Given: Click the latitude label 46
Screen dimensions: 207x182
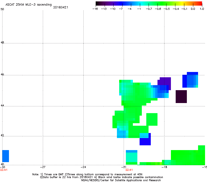Looking at the screenshot, I should (x=2, y=74).
